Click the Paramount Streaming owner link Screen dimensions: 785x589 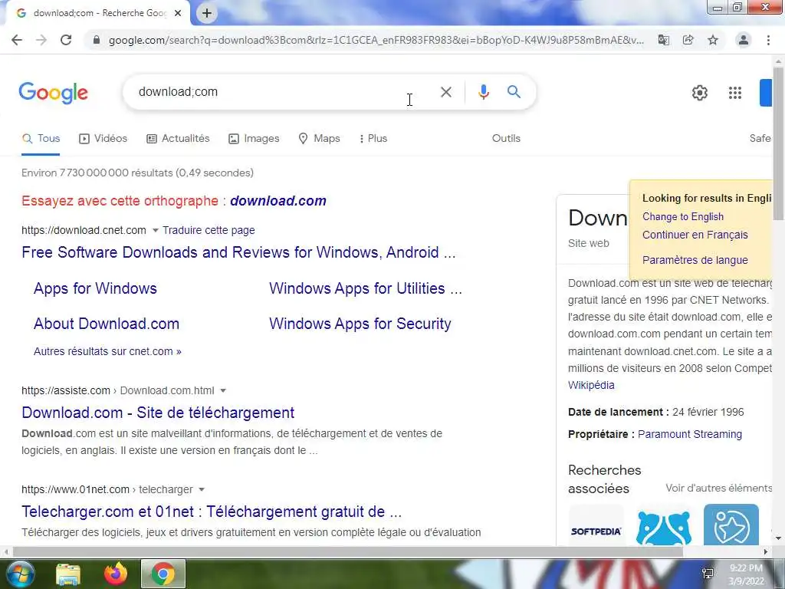(x=690, y=434)
